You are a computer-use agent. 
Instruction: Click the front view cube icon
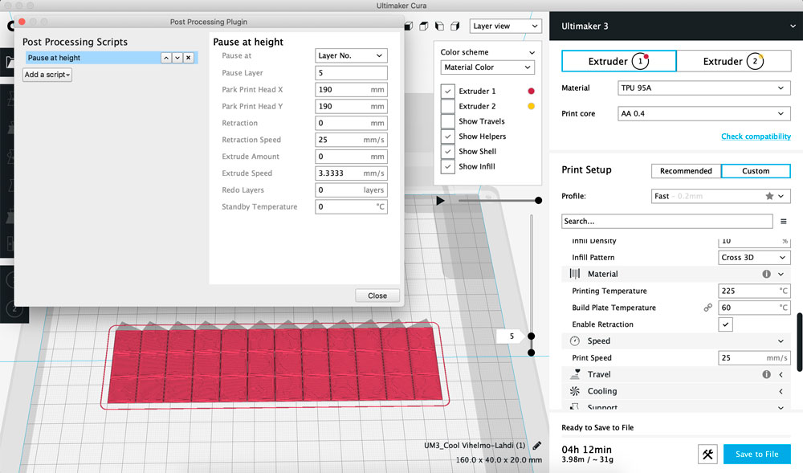tap(408, 27)
